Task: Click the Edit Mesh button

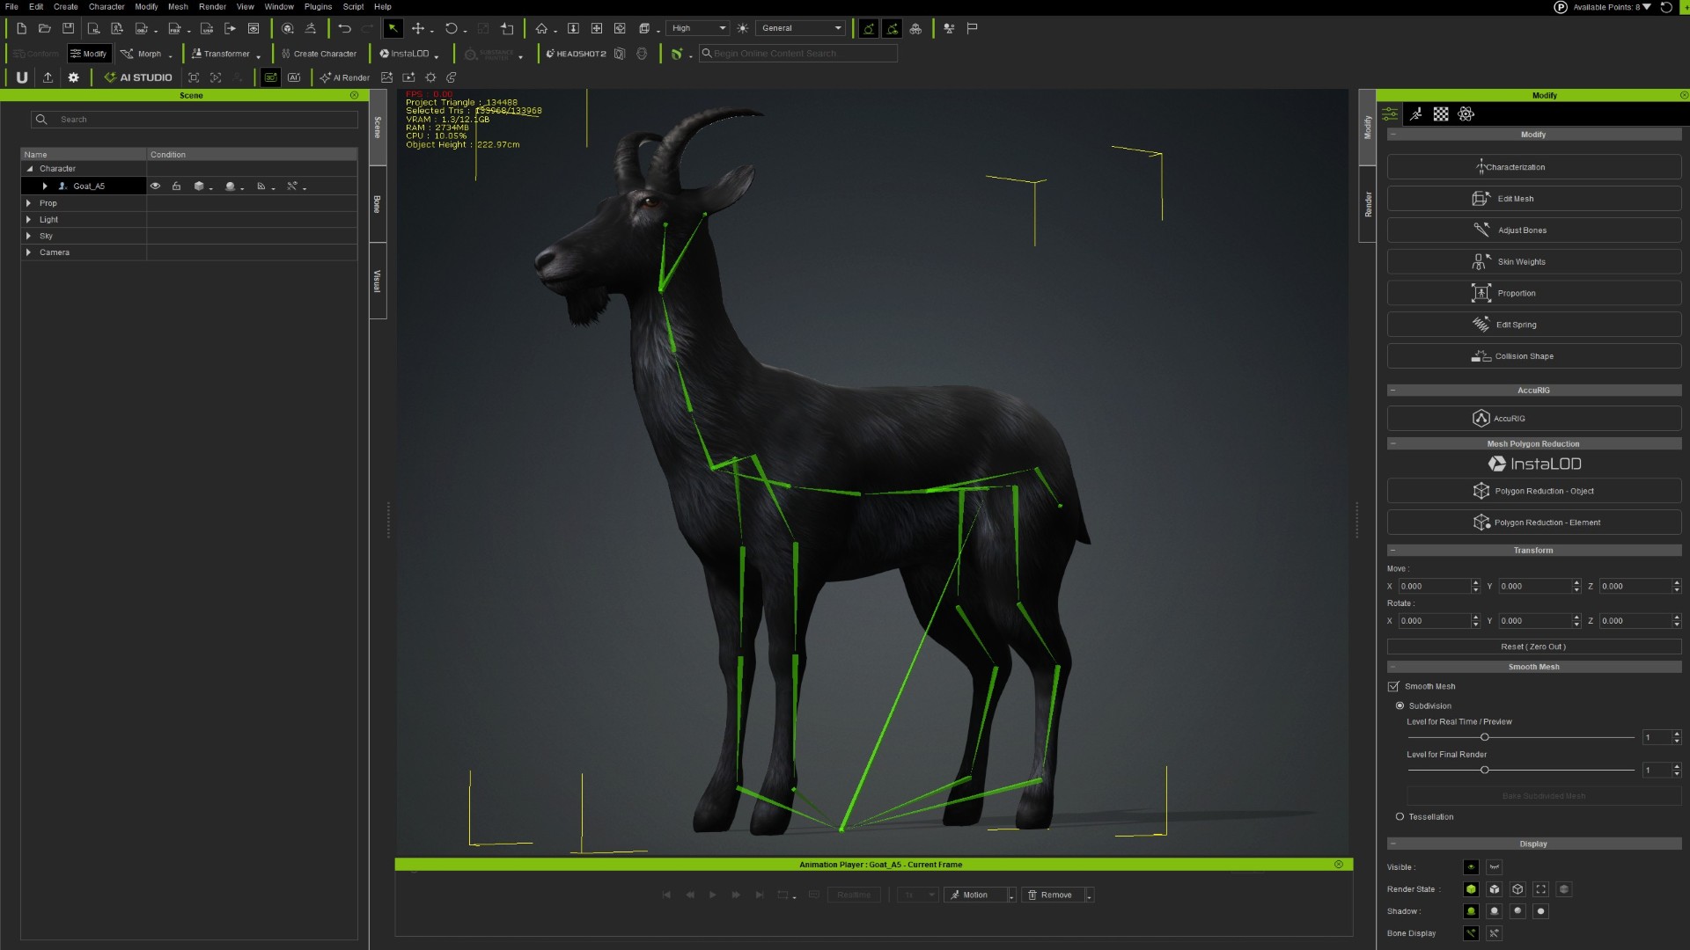Action: (1534, 199)
